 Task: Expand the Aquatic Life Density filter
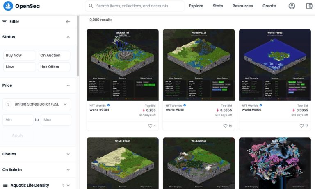tap(68, 185)
